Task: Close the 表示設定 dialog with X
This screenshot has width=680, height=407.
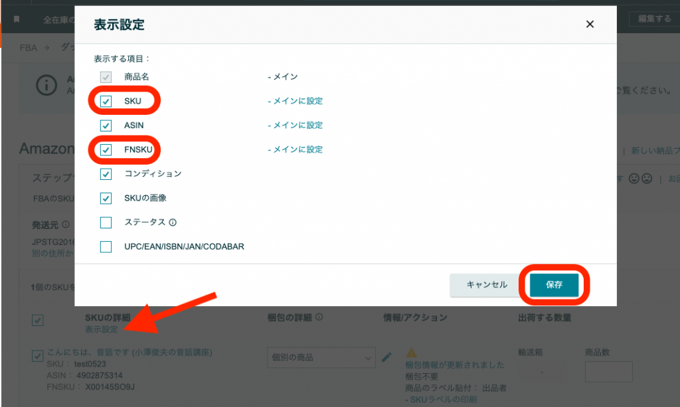Action: pos(590,25)
